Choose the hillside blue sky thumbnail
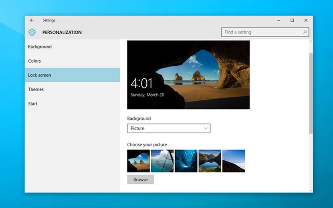 click(x=233, y=161)
